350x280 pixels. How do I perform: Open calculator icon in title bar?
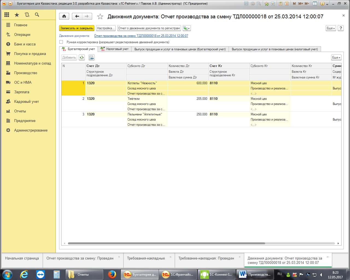click(280, 4)
